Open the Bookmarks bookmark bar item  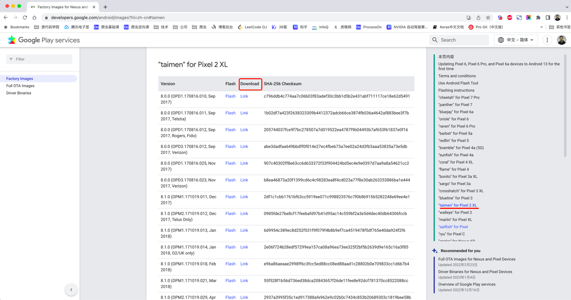click(x=16, y=27)
